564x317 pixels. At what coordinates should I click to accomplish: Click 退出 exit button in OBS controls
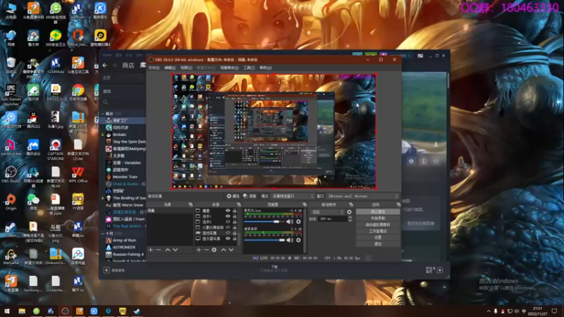tap(378, 244)
